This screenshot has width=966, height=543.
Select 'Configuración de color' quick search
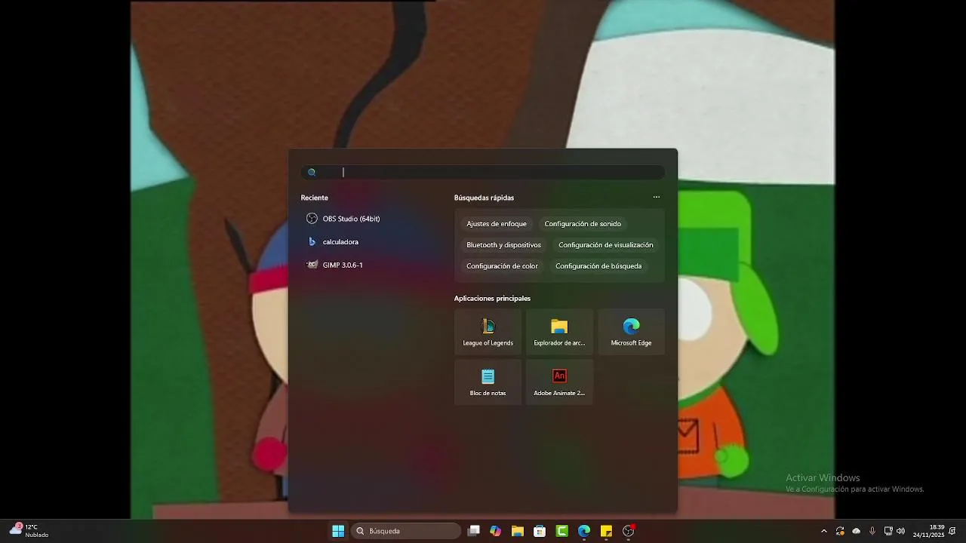point(502,266)
